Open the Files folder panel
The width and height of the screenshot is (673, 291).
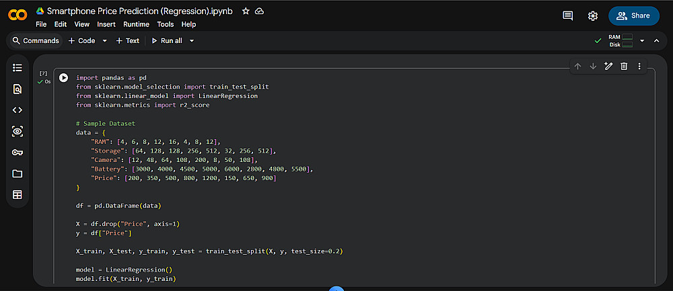17,173
